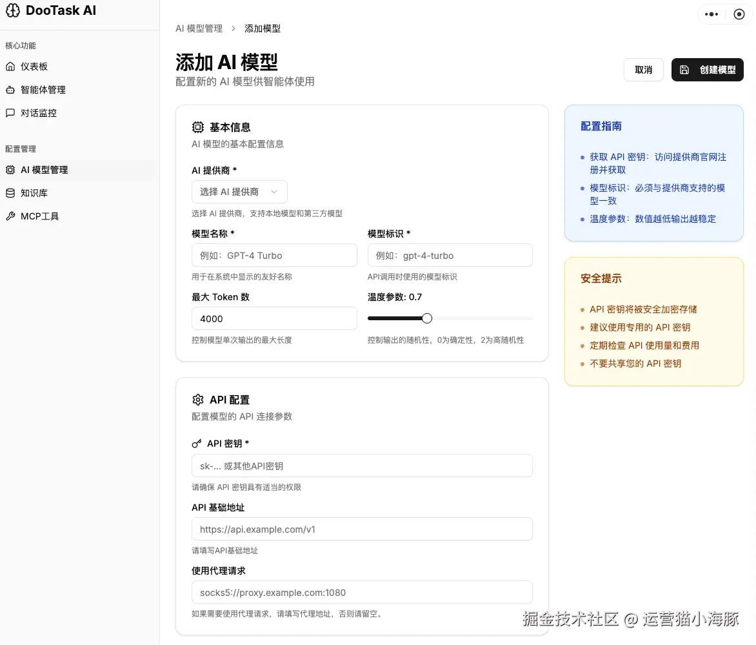Select AI 模型管理 in the sidebar
The image size is (756, 645).
77,170
